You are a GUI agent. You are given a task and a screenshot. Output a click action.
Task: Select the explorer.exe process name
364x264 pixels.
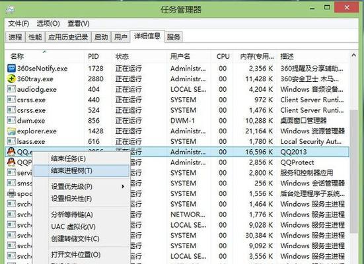click(37, 131)
